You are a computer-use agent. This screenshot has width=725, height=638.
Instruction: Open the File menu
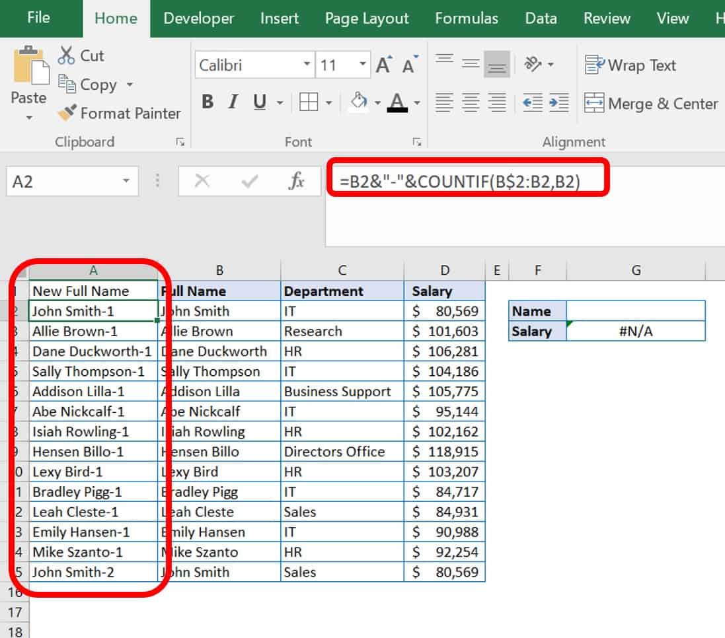(x=38, y=18)
